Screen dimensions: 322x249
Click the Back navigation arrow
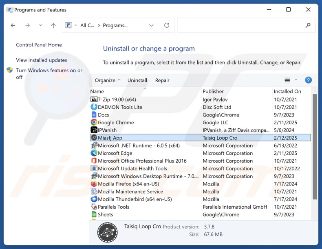click(x=13, y=25)
